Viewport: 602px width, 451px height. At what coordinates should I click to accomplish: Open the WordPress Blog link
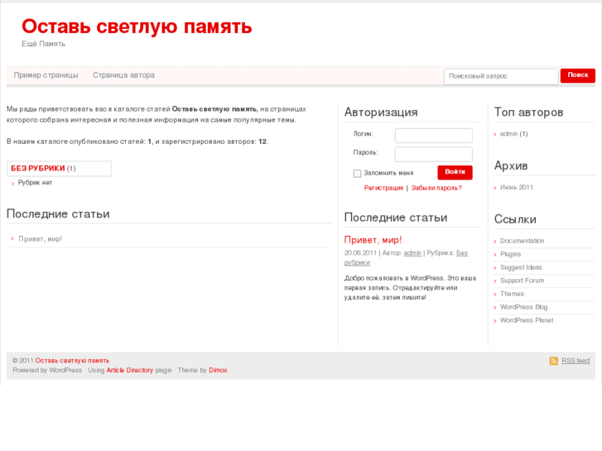pyautogui.click(x=523, y=307)
